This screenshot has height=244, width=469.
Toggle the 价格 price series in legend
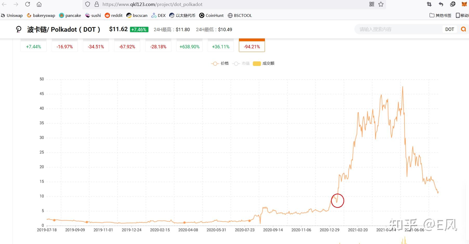tap(220, 63)
